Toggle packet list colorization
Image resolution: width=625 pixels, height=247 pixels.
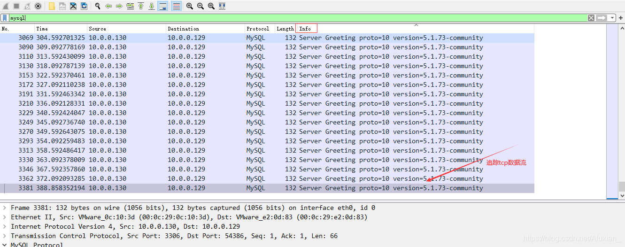coord(176,6)
